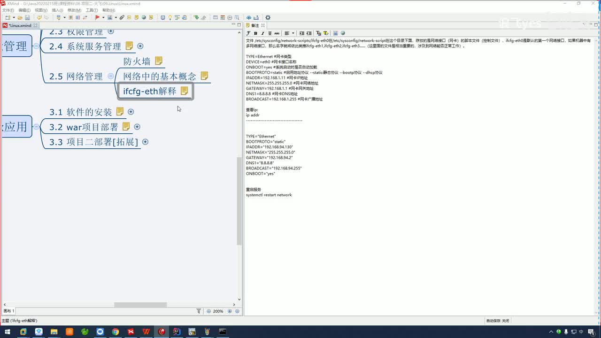
Task: Select the ifcfg-eth解释 topic
Action: pos(155,91)
